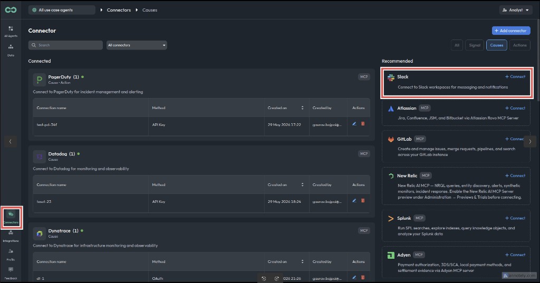
Task: Delete the Dynatrace dt-1 connection
Action: [363, 277]
